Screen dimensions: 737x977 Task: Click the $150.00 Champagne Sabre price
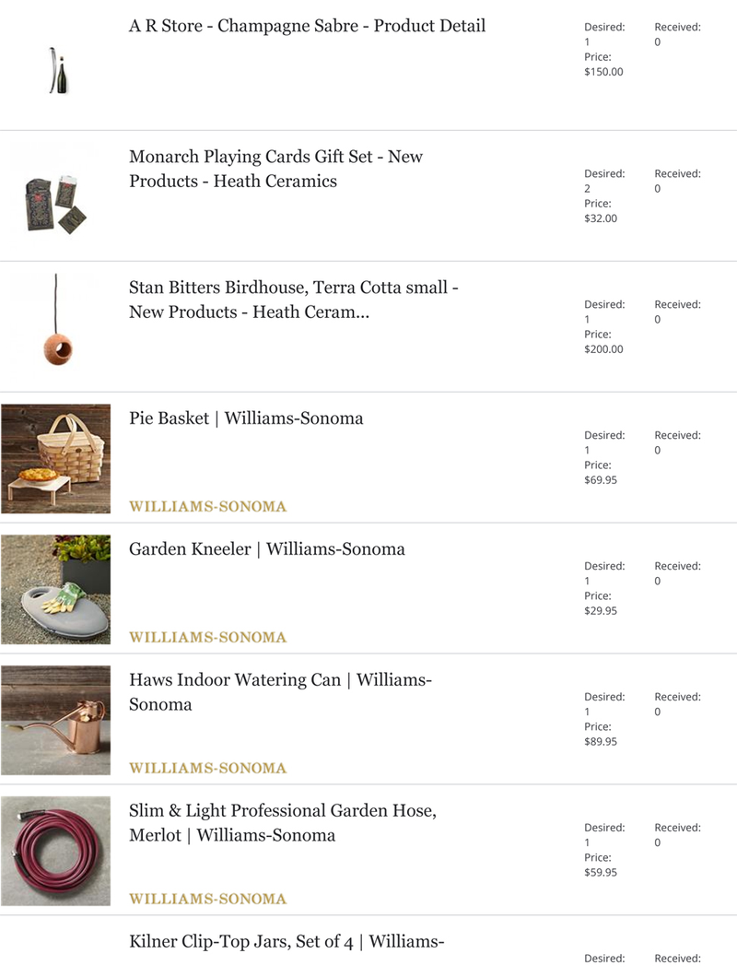tap(603, 72)
